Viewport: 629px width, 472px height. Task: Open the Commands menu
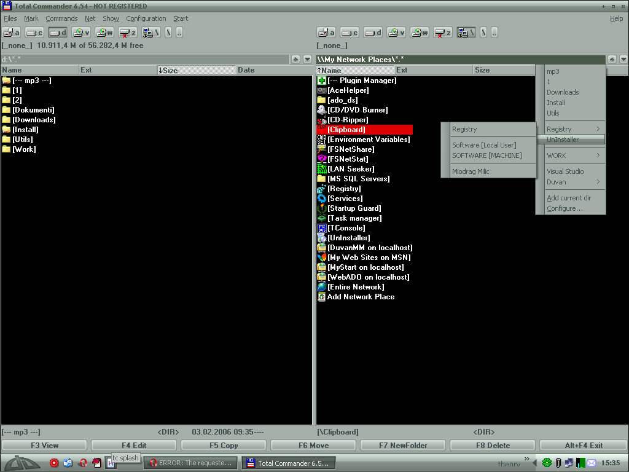[61, 18]
